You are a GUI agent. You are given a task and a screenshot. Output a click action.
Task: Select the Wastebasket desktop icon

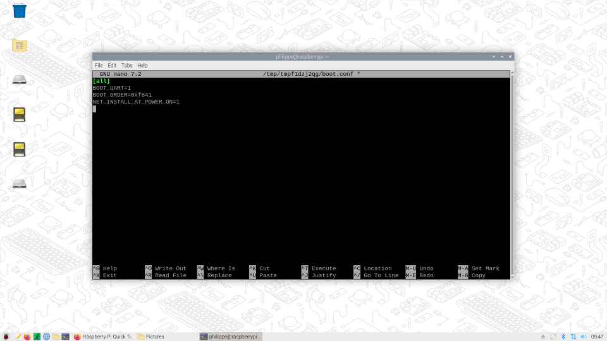[20, 11]
